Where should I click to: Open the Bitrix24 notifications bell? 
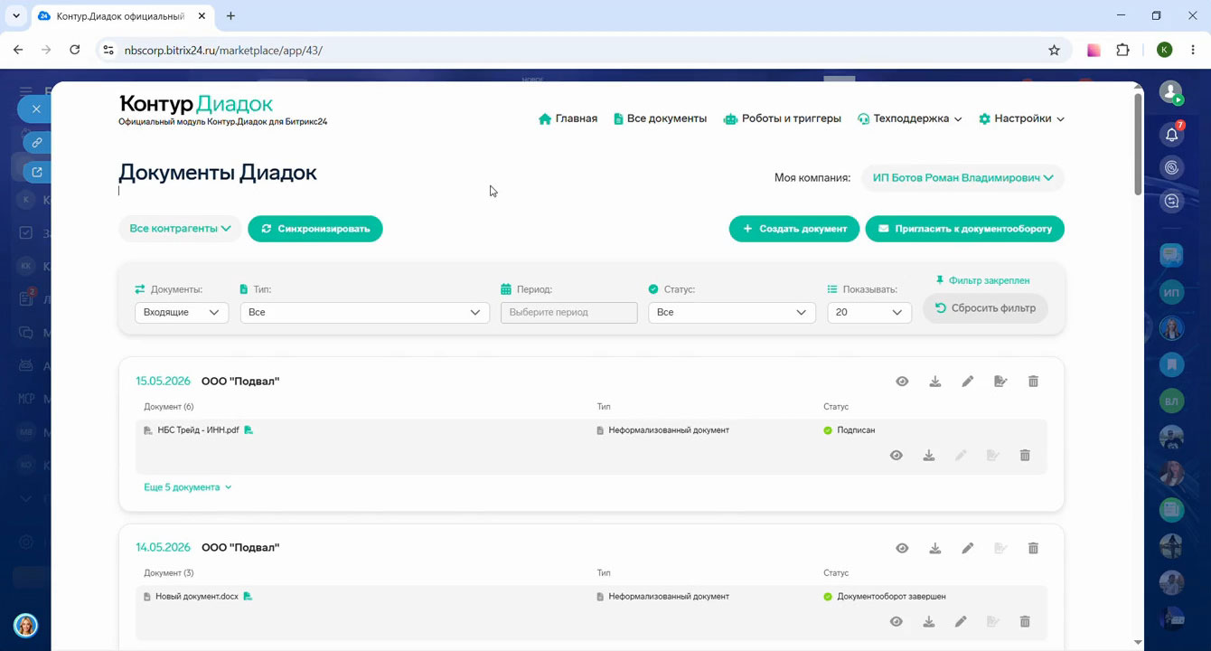tap(1172, 136)
